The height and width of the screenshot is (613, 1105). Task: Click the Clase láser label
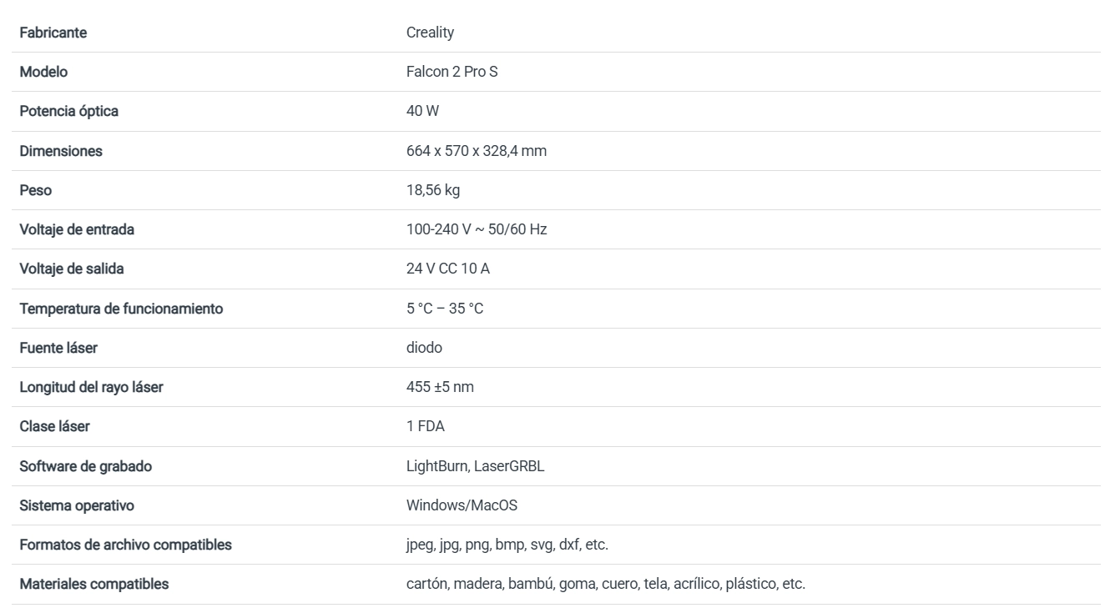point(55,426)
